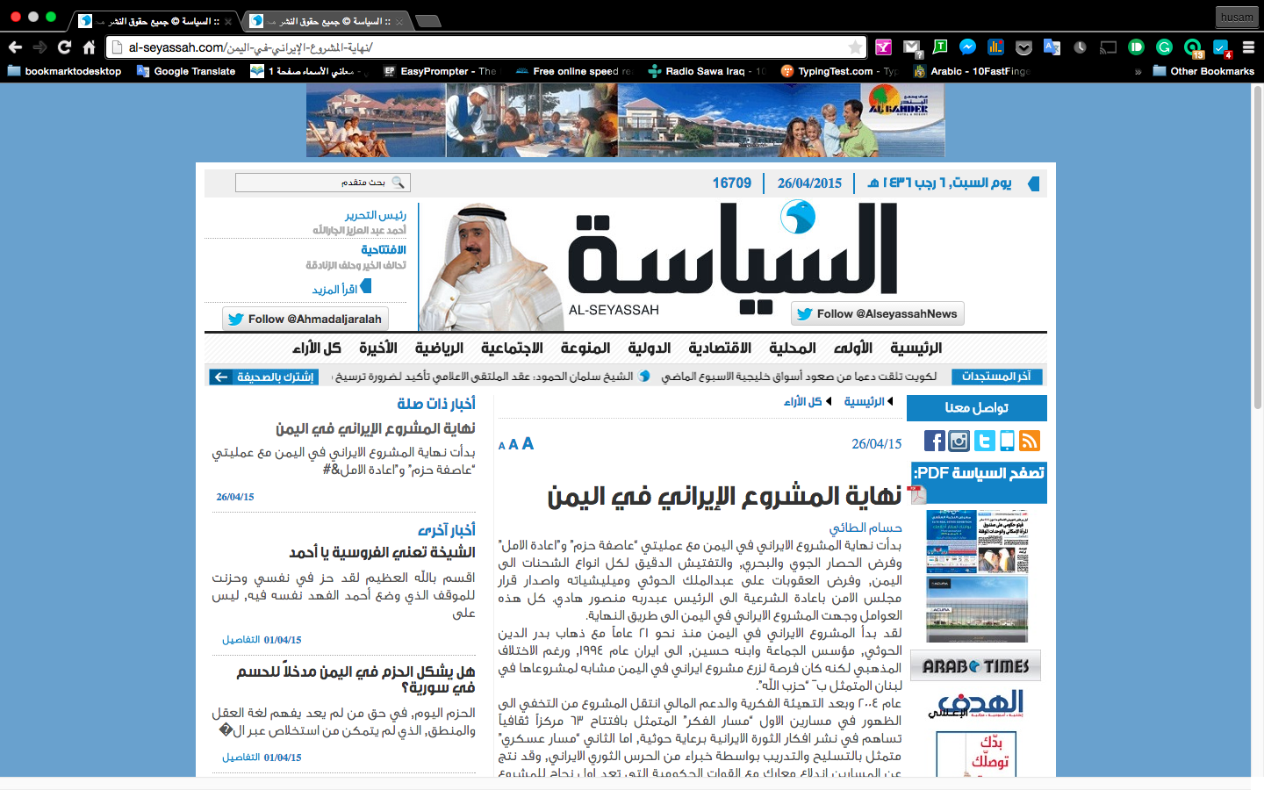
Task: Click the orange RSS feed icon
Action: (x=1030, y=441)
